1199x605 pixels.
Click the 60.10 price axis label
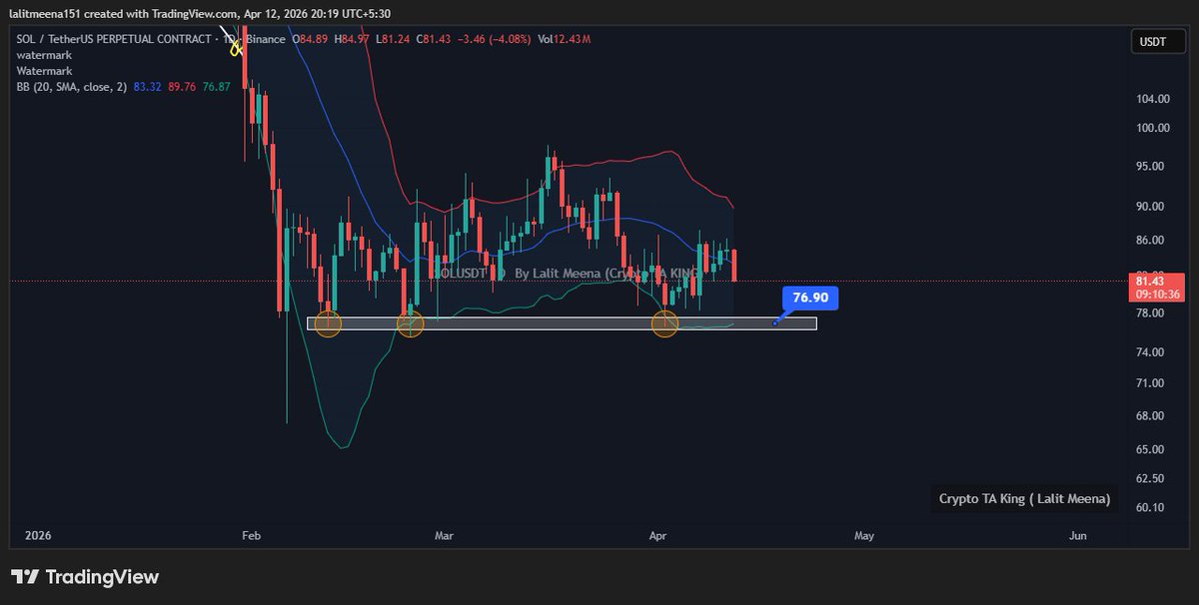pos(1150,507)
